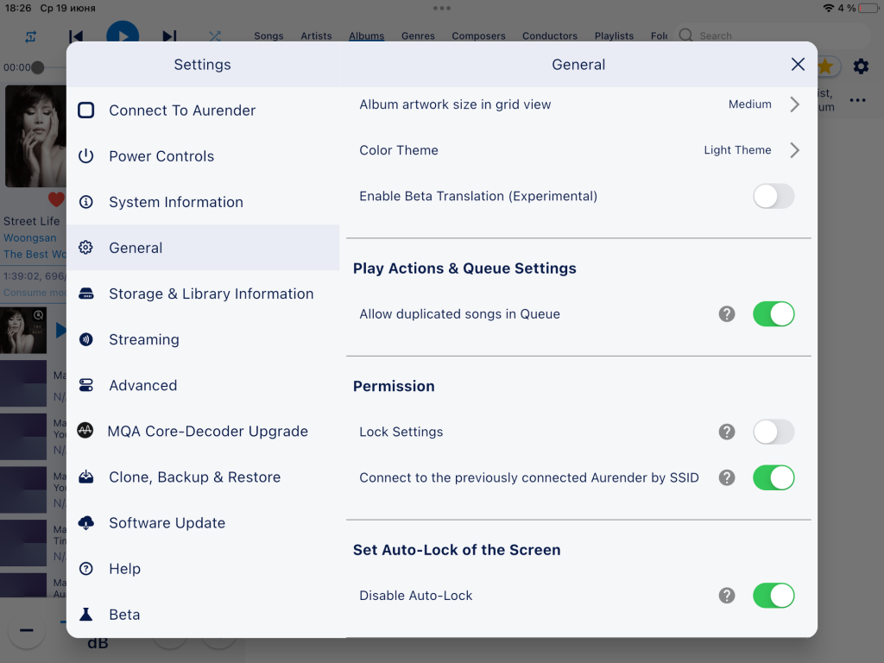The height and width of the screenshot is (663, 884).
Task: Select Connect To Aurender menu item
Action: tap(203, 110)
